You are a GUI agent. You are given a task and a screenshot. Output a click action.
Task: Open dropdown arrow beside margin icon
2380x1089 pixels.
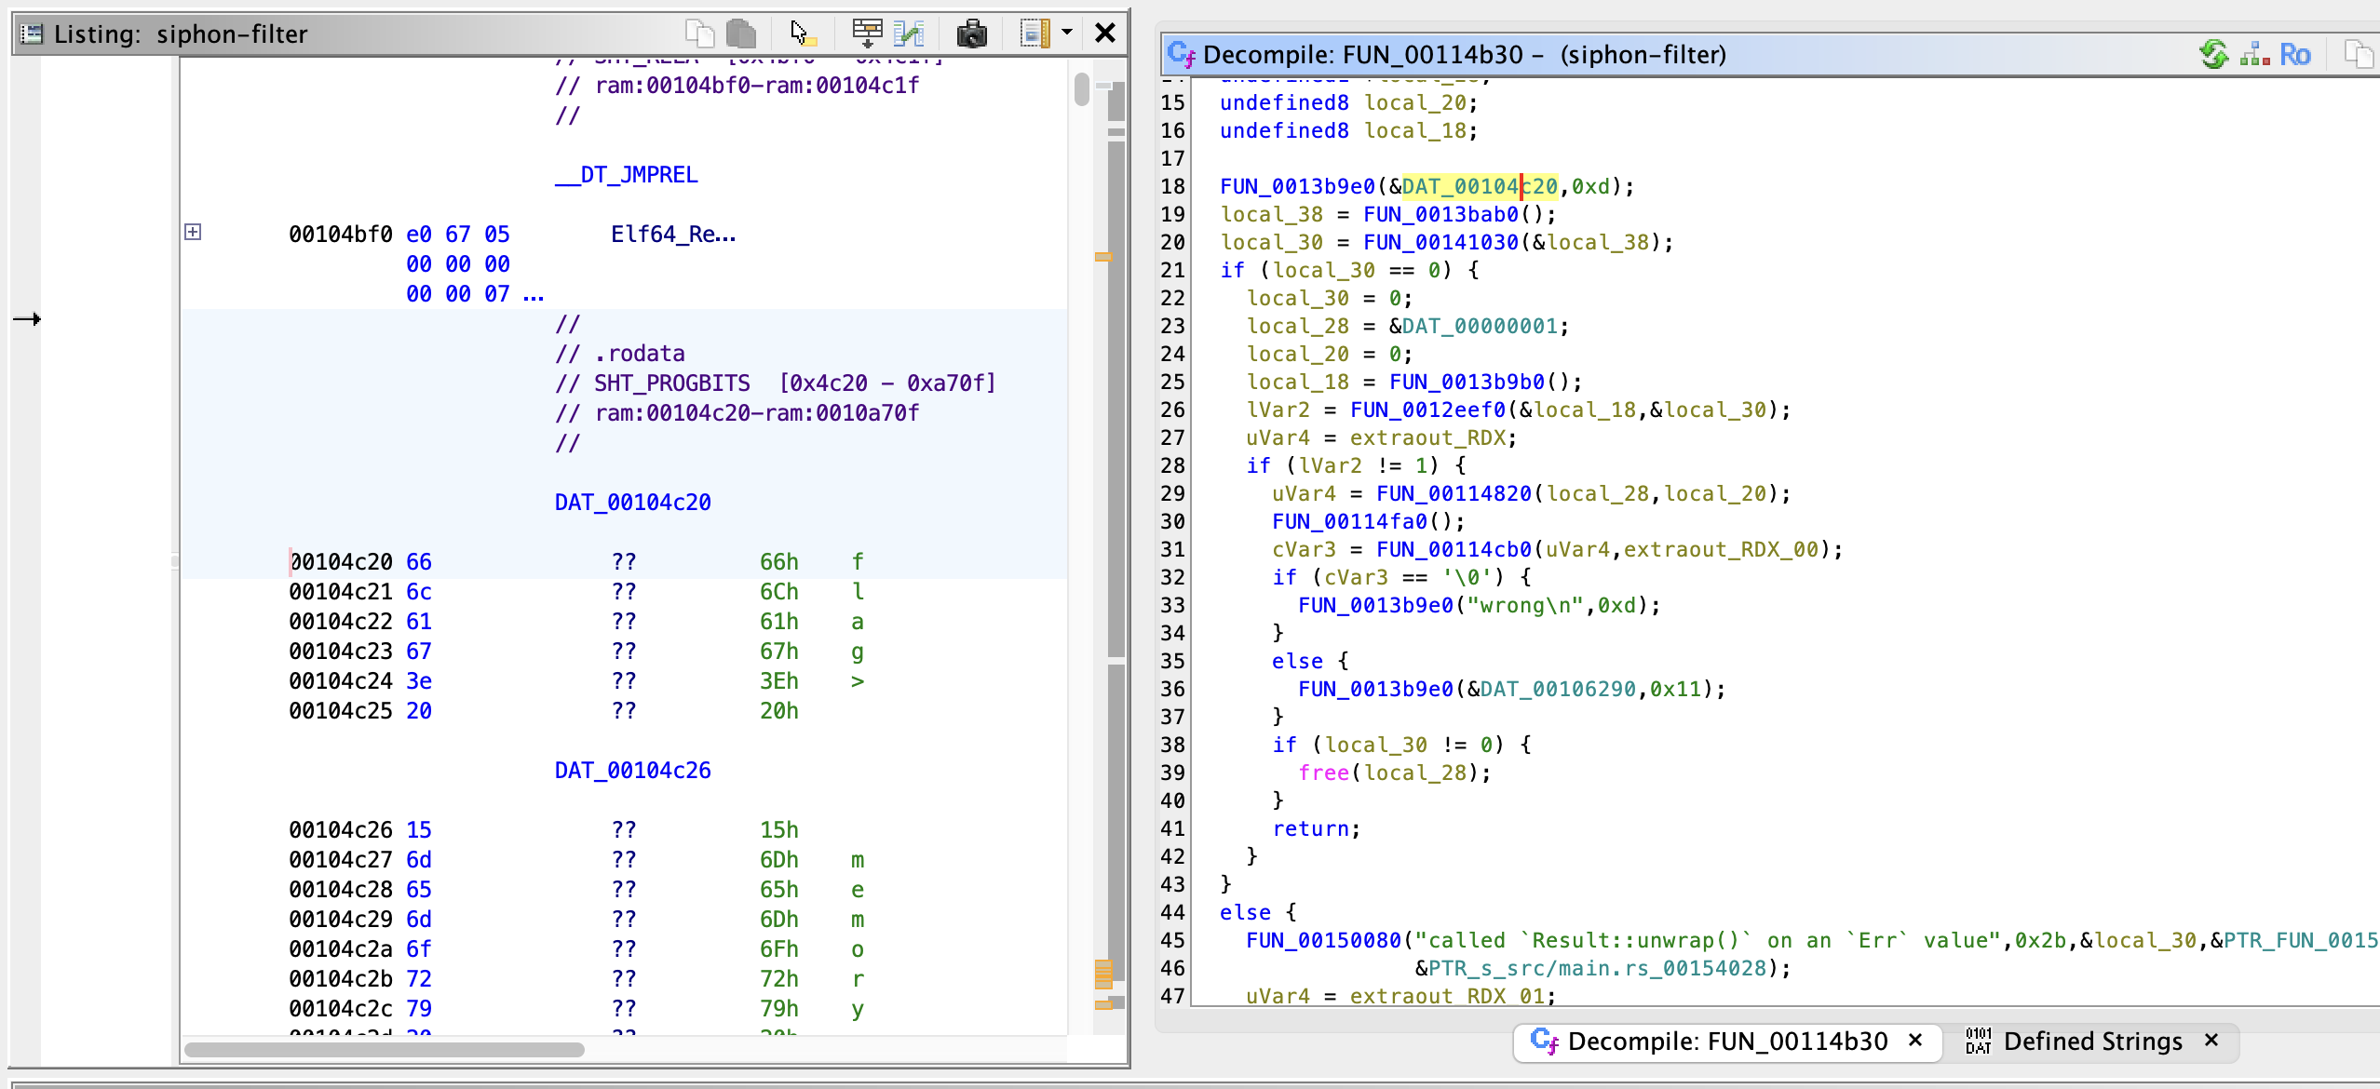(1067, 33)
